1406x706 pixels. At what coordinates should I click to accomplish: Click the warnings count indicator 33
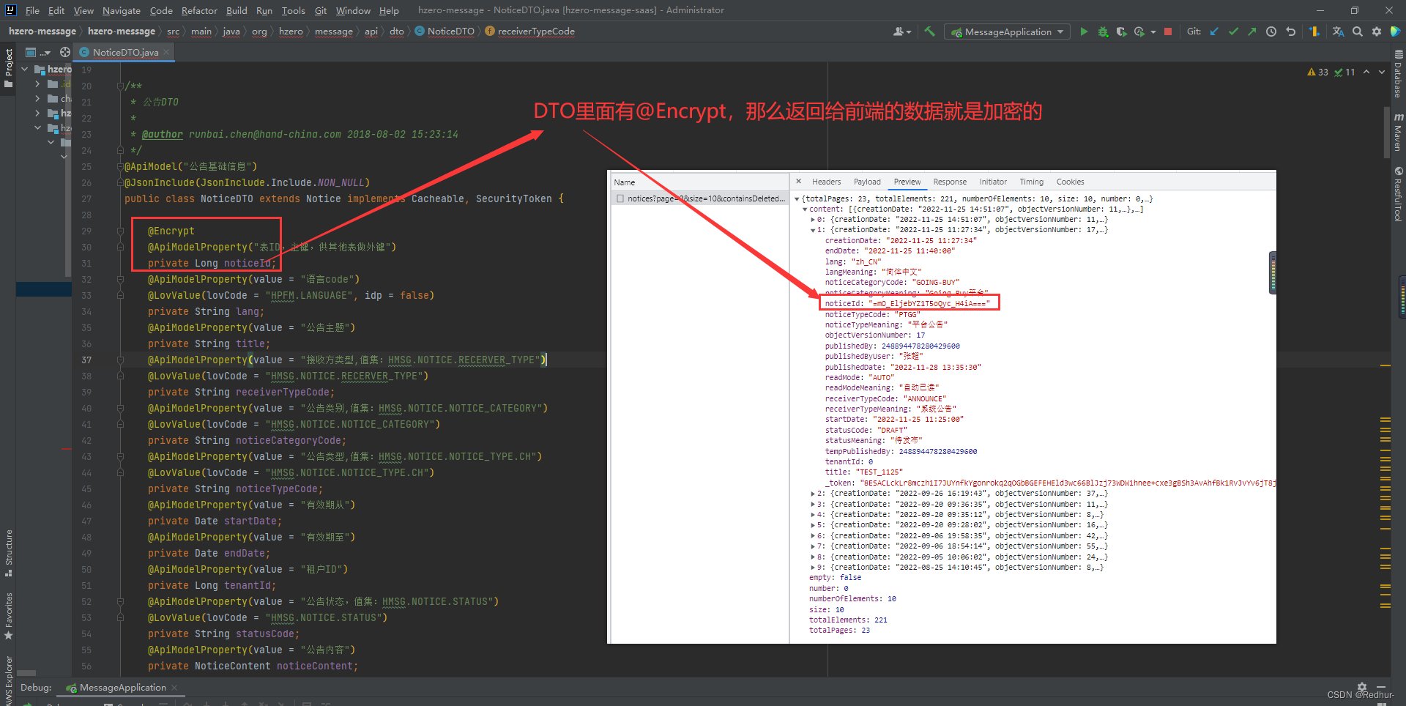[1317, 72]
